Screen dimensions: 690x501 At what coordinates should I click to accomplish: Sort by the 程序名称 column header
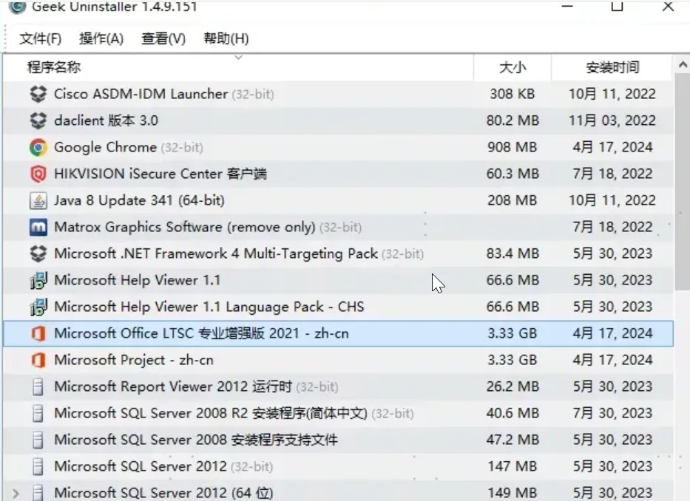click(238, 67)
